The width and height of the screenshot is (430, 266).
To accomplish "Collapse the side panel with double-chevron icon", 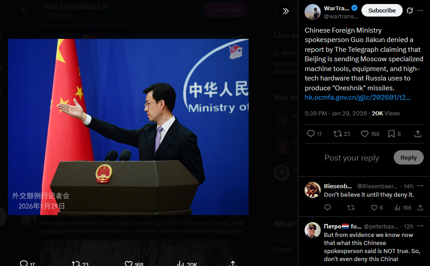I will click(286, 11).
